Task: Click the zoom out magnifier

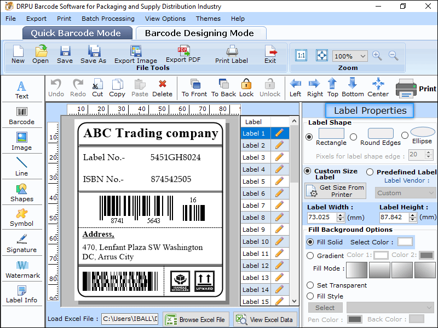Action: (x=394, y=56)
